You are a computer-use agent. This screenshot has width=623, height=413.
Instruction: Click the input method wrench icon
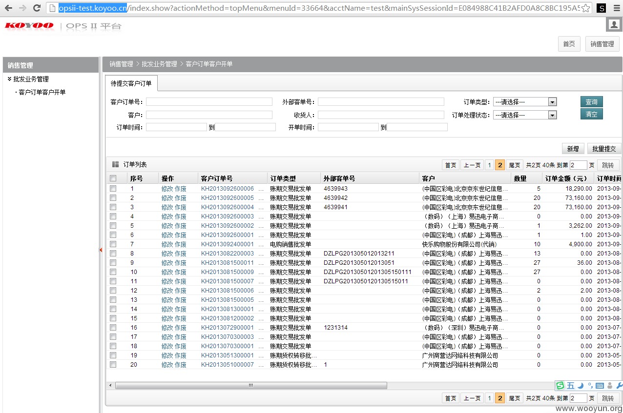point(620,386)
